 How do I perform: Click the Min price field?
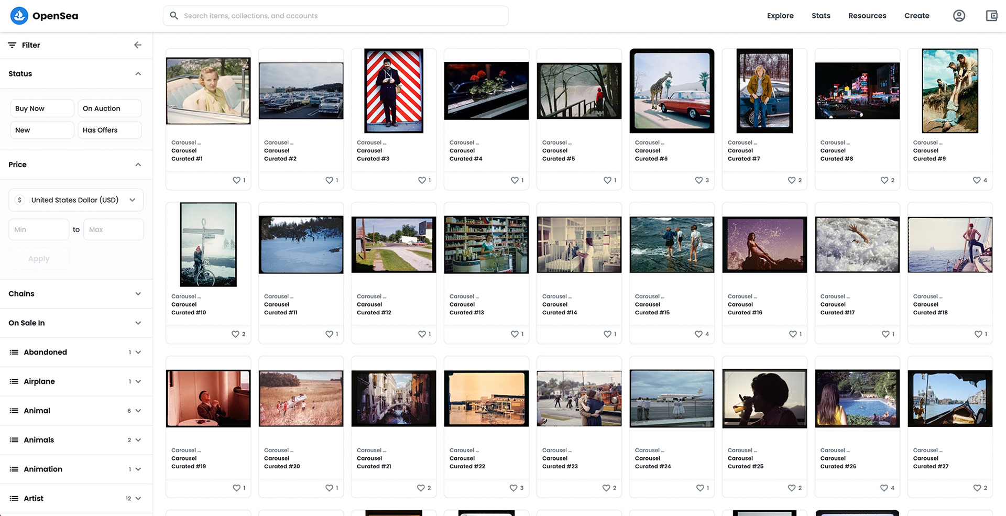pyautogui.click(x=39, y=229)
